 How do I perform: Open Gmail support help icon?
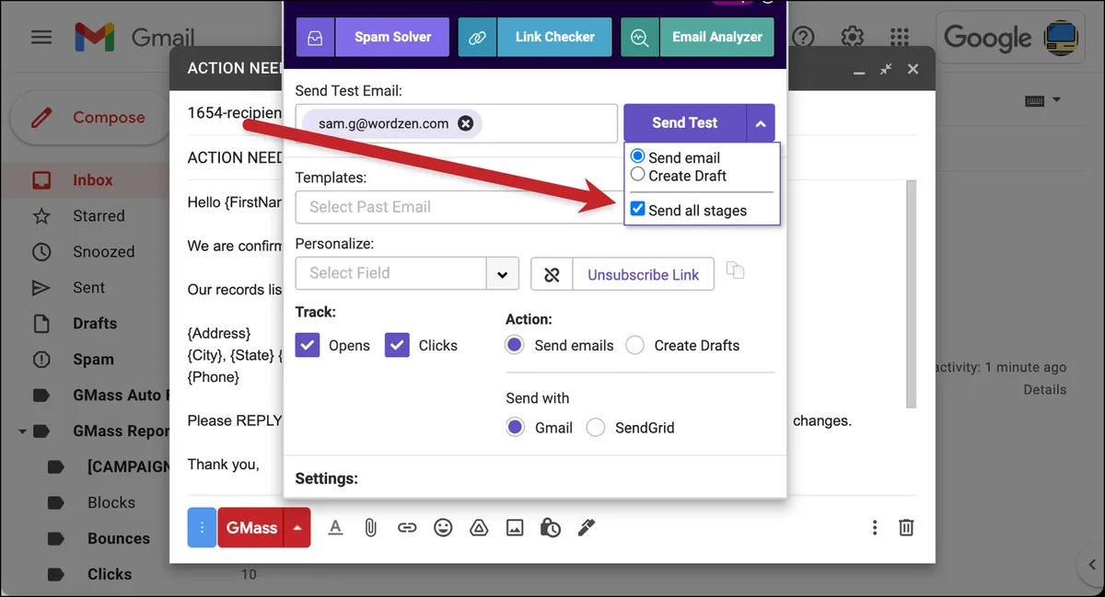coord(804,37)
